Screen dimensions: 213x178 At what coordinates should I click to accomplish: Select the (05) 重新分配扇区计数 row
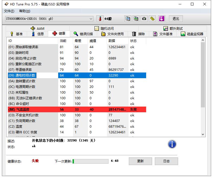point(77,64)
